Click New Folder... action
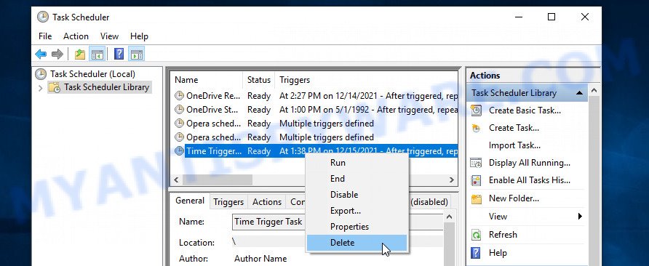Viewport: 649px width, 266px height. (x=514, y=198)
